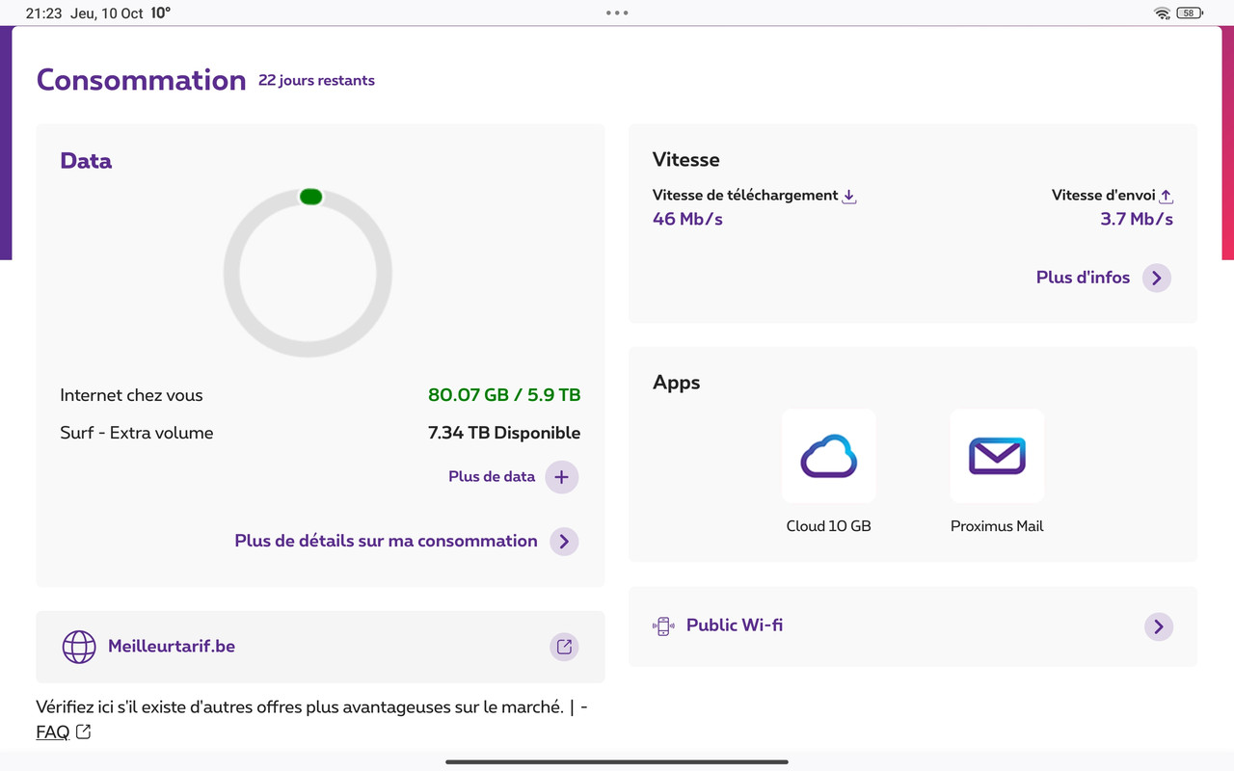Expand the Public Wi-fi section

1158,626
